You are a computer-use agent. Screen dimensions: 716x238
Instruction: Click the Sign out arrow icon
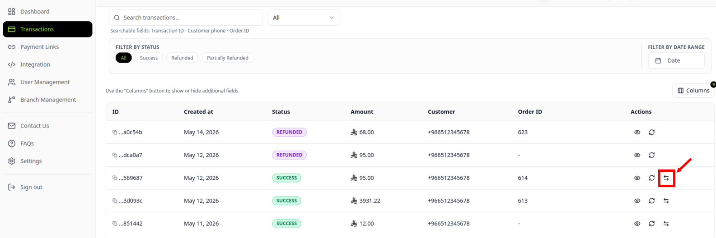(12, 187)
